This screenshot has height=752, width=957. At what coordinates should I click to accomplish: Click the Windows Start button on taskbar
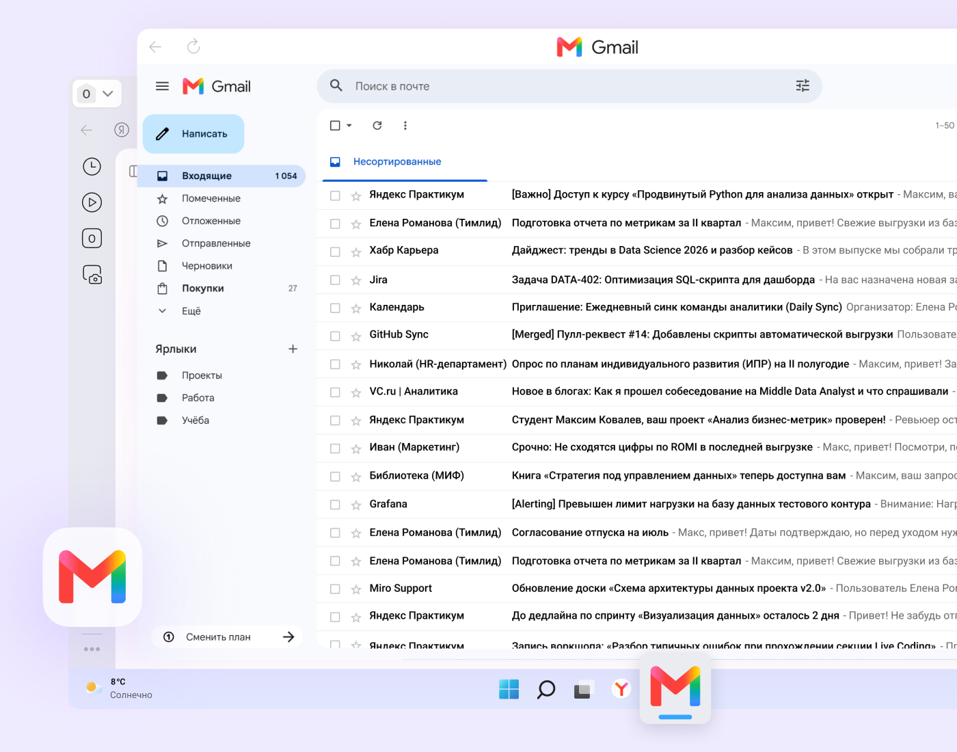[509, 689]
